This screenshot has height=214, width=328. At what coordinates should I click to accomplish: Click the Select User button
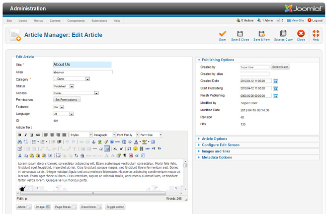coord(280,67)
